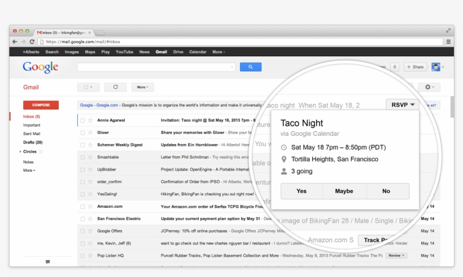Open the RSVP dropdown button
This screenshot has width=463, height=277.
coord(403,105)
